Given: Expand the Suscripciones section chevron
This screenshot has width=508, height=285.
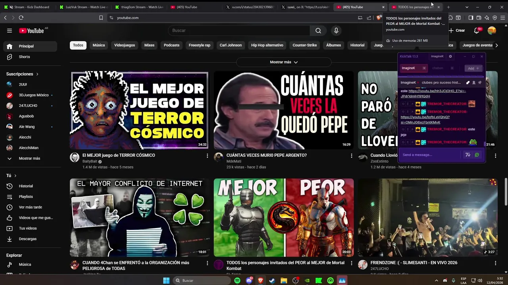Looking at the screenshot, I should (x=37, y=74).
